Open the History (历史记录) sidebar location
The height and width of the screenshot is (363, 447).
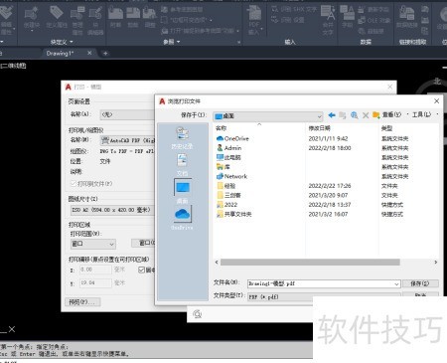click(x=182, y=138)
